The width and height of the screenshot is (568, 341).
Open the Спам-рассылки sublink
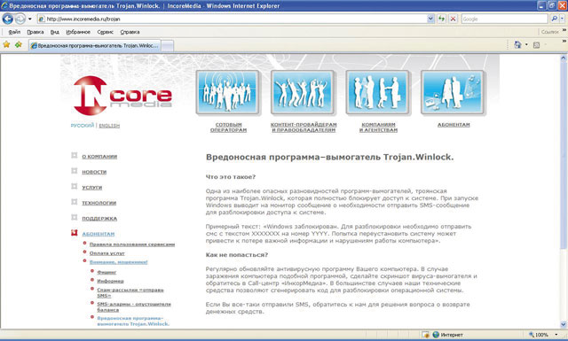130,293
